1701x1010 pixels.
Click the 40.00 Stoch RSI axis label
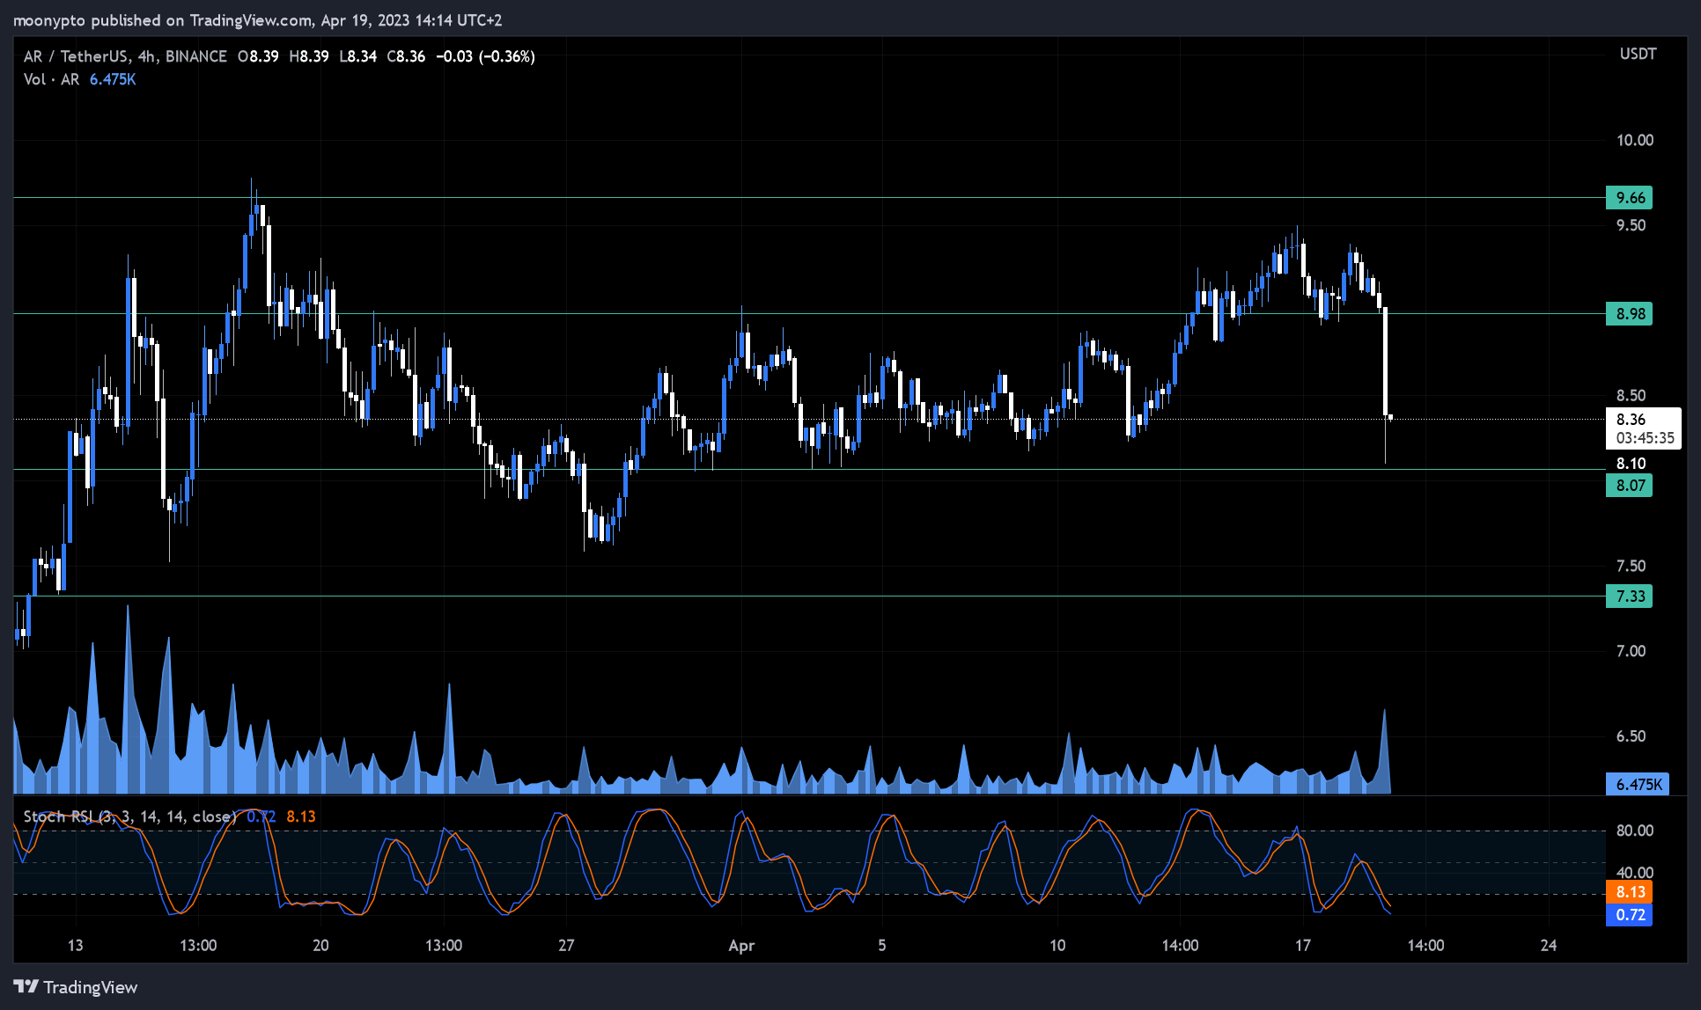click(x=1635, y=873)
